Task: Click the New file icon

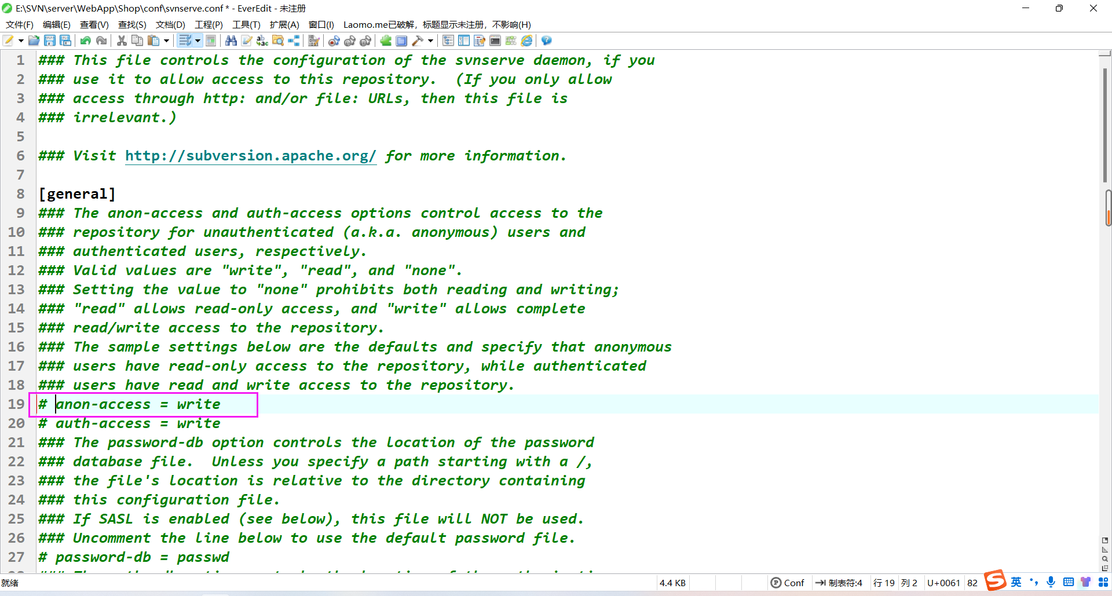Action: 9,41
